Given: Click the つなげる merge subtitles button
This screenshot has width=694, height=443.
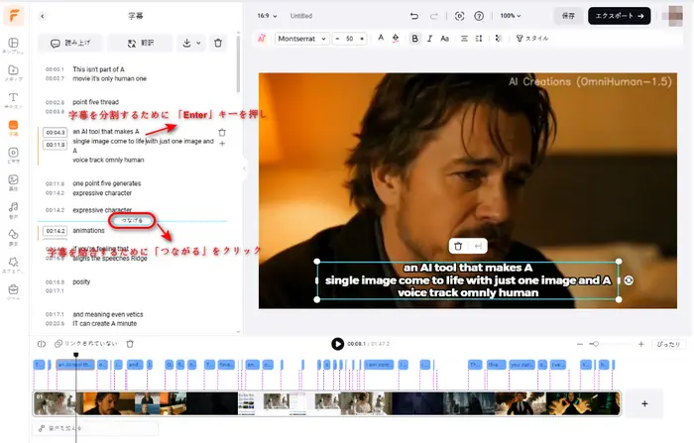Looking at the screenshot, I should point(132,220).
